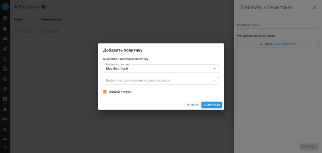Click the document list icon in sidebar

tap(5, 99)
